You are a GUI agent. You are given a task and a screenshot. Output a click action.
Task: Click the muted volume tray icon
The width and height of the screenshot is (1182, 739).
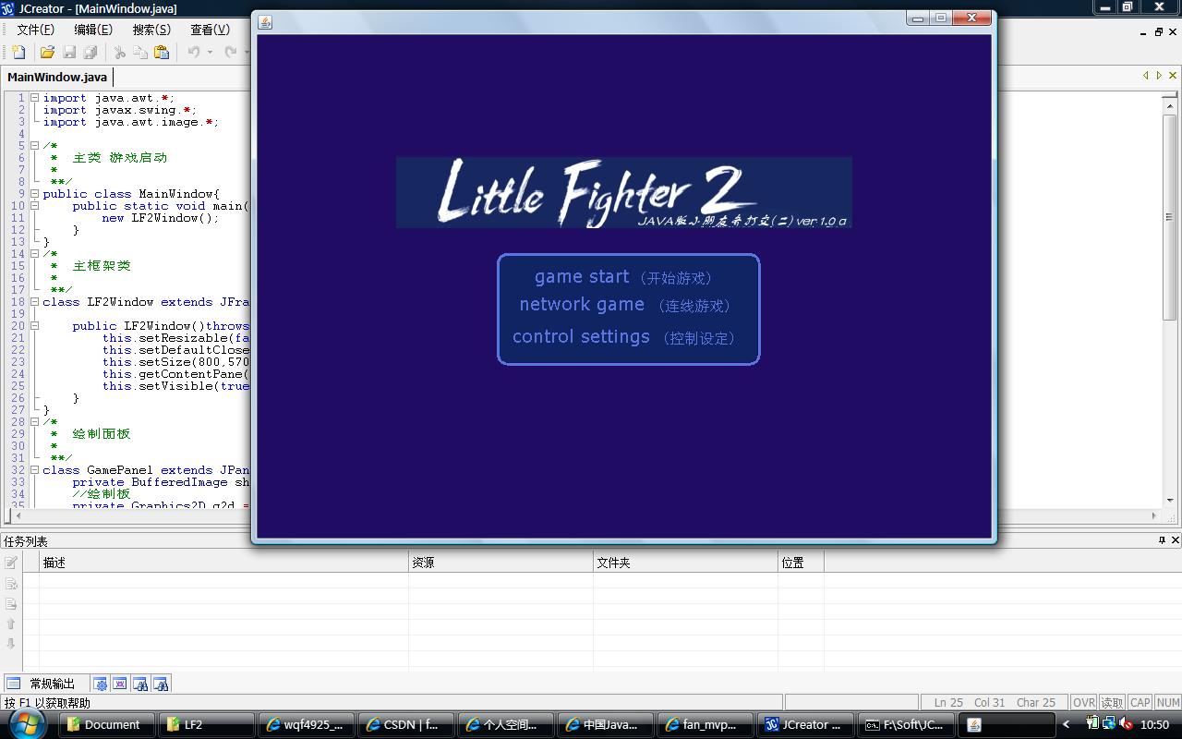click(1125, 724)
